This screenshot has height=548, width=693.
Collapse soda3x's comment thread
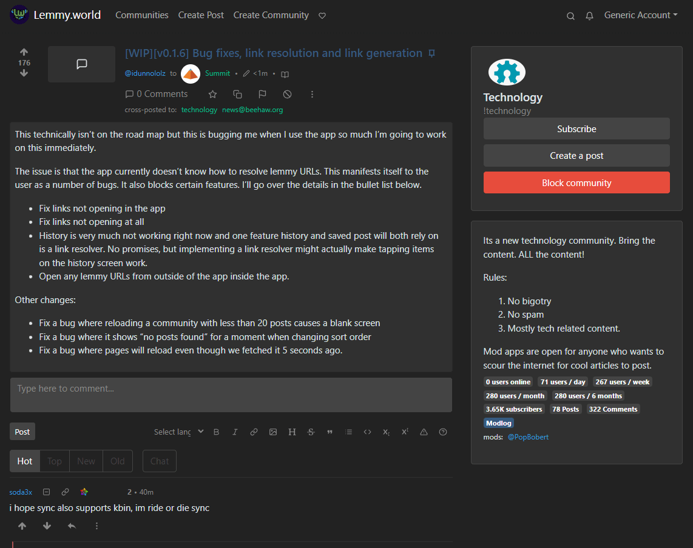pyautogui.click(x=46, y=492)
